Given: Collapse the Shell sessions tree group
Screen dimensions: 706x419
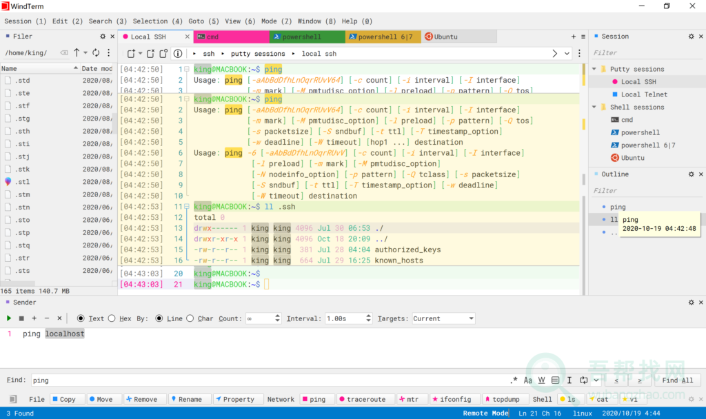Looking at the screenshot, I should tap(594, 107).
